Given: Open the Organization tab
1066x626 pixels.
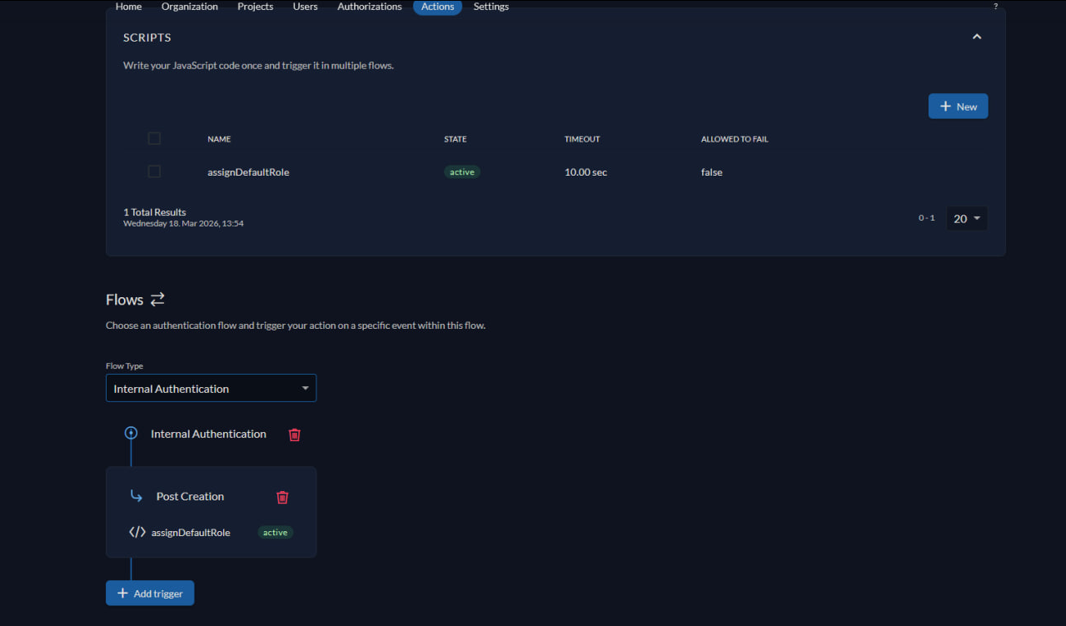Looking at the screenshot, I should pyautogui.click(x=190, y=7).
